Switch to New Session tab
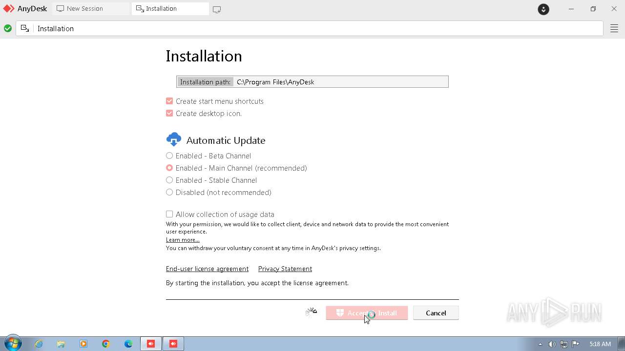 (91, 9)
